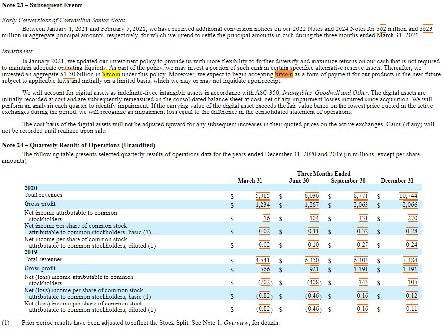Click 2020 gross profit value '1,267'
This screenshot has height=332, width=444.
tap(312, 205)
